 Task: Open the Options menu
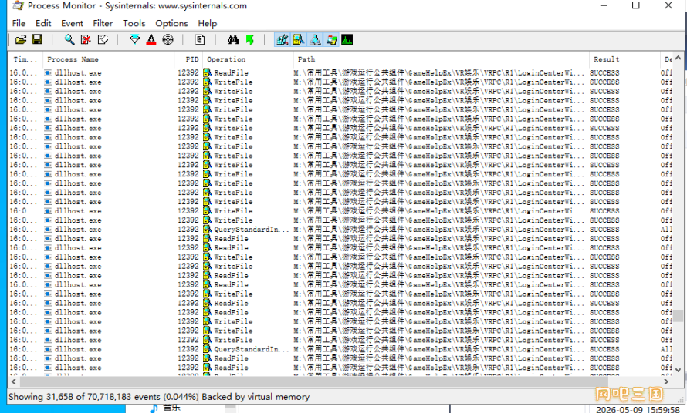(x=171, y=23)
